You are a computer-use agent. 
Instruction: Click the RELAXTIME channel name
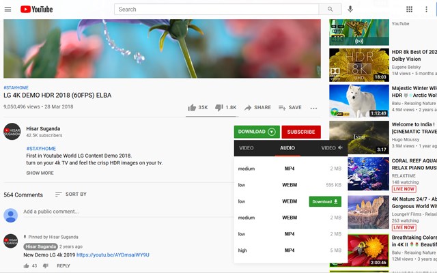click(x=404, y=176)
